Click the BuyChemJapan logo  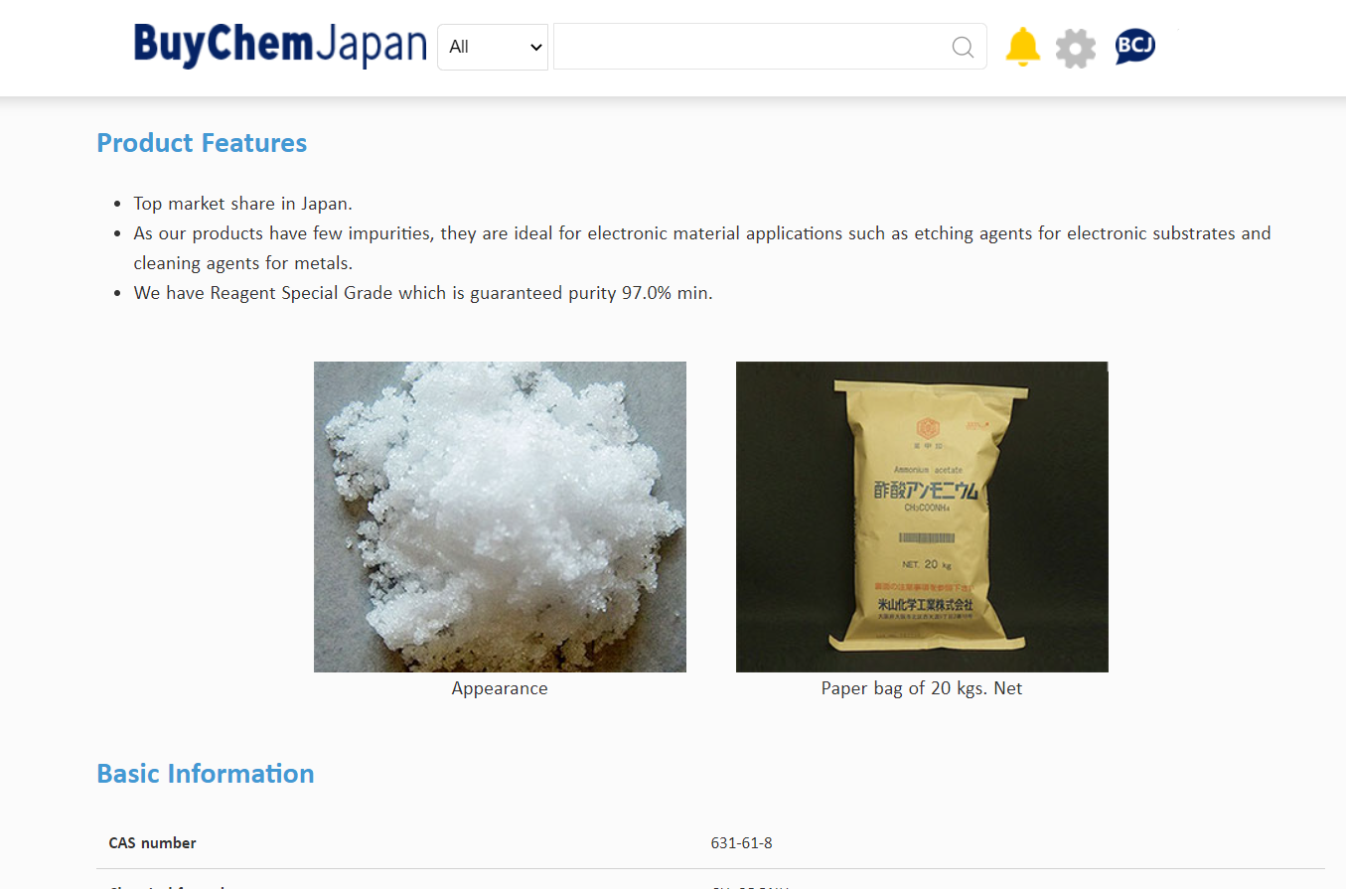tap(280, 46)
